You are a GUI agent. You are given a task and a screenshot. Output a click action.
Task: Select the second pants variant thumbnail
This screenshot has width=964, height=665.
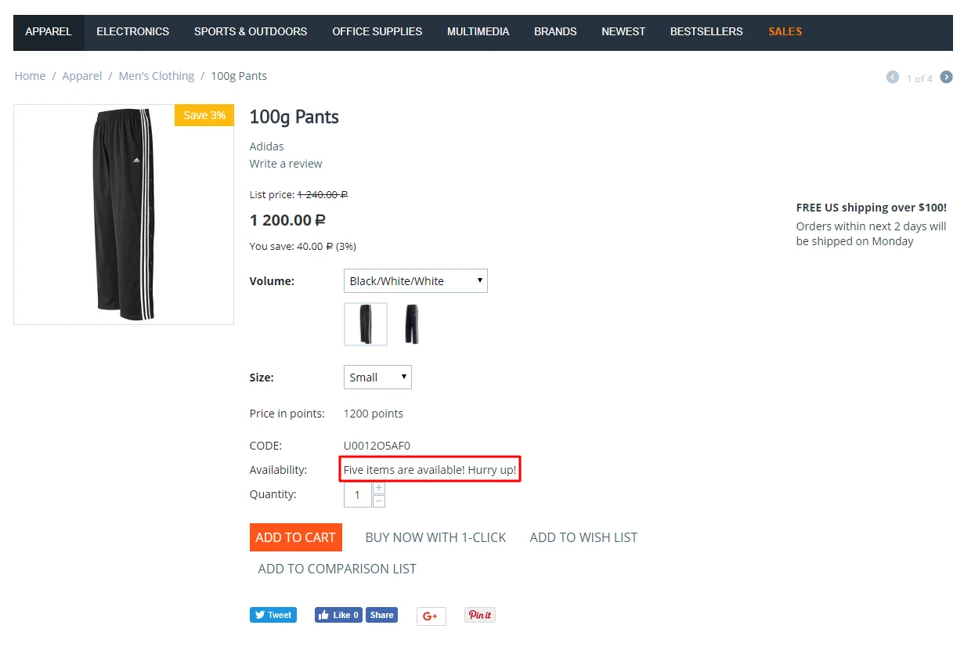412,324
